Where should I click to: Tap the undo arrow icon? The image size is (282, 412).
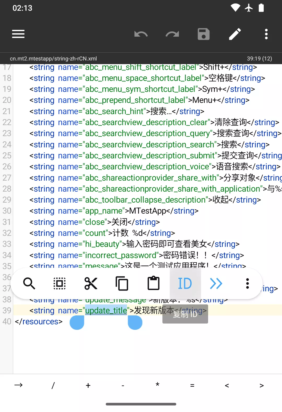click(x=141, y=34)
